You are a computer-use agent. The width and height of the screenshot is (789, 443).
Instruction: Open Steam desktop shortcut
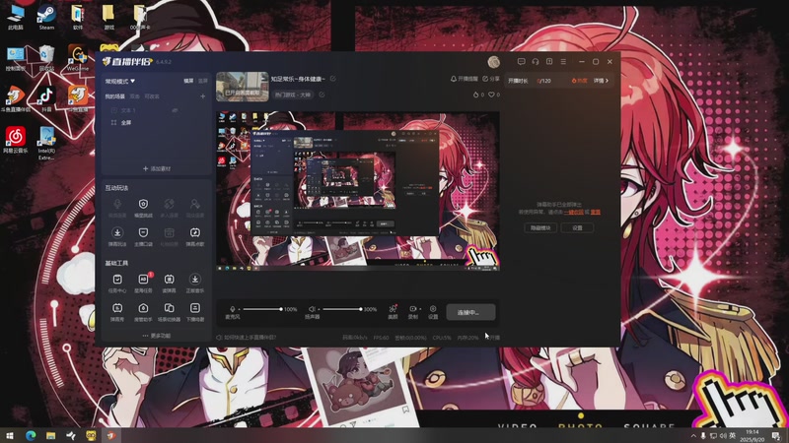click(46, 17)
